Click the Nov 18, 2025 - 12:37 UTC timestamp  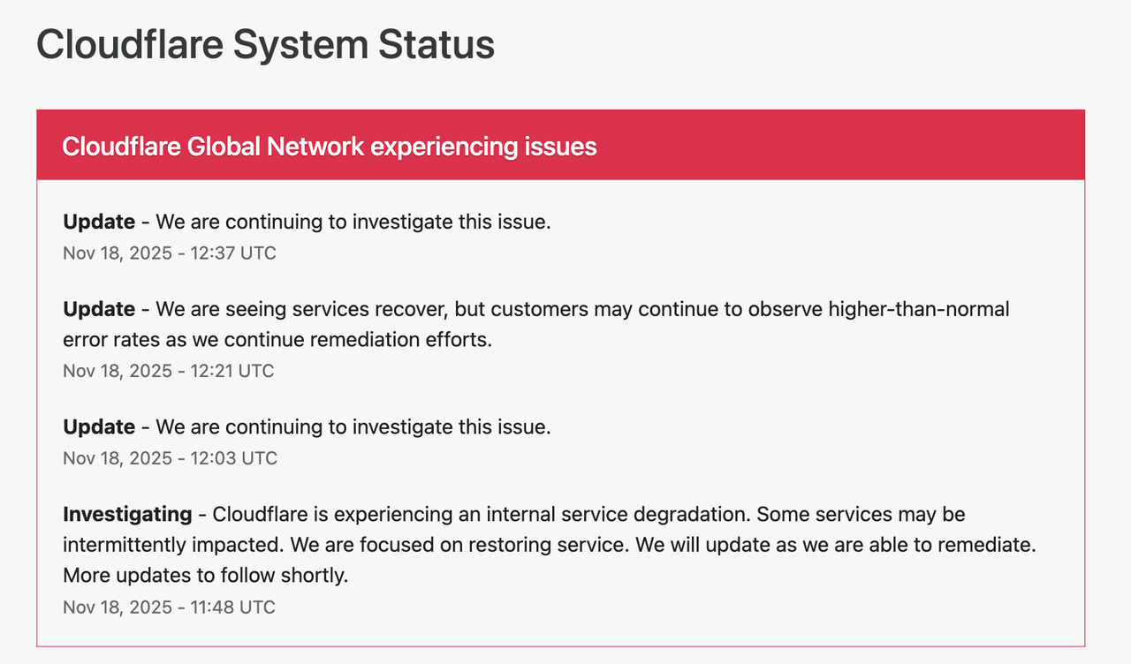pyautogui.click(x=170, y=253)
